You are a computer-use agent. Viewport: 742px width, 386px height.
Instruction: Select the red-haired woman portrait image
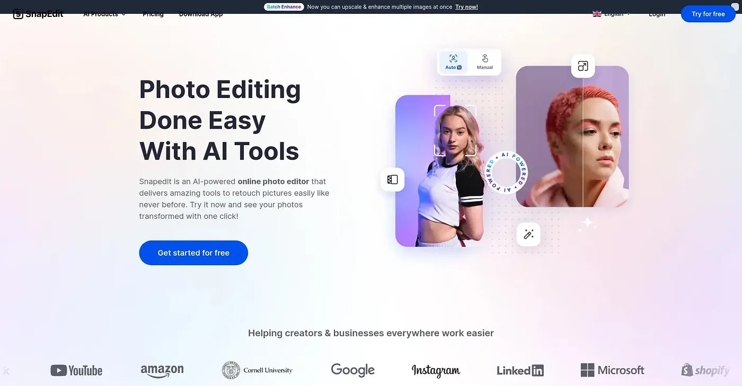point(572,137)
